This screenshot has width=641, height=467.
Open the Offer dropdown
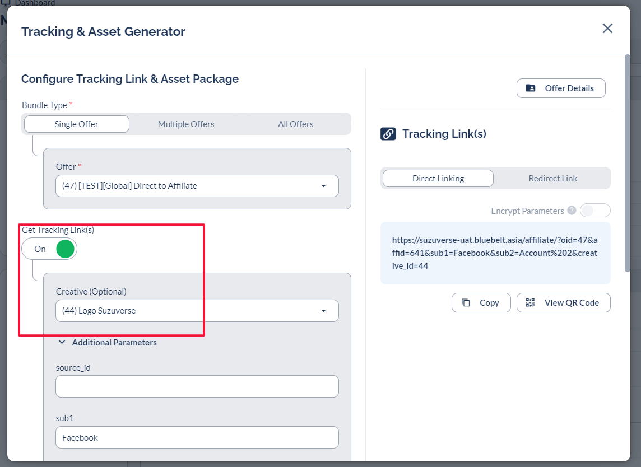(x=197, y=186)
